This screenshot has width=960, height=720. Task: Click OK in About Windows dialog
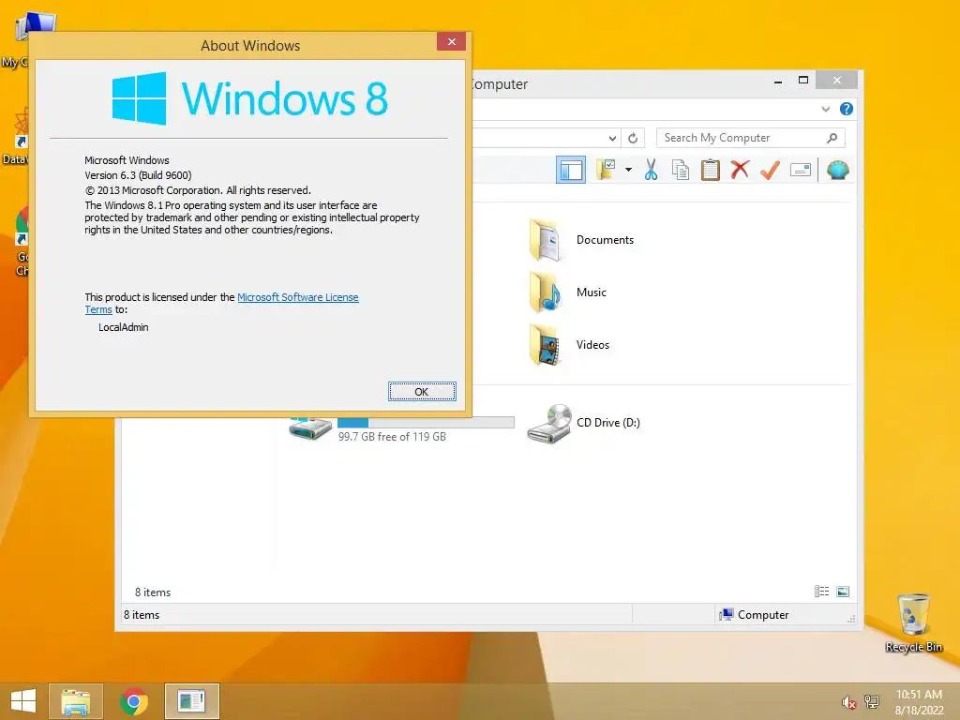tap(422, 391)
